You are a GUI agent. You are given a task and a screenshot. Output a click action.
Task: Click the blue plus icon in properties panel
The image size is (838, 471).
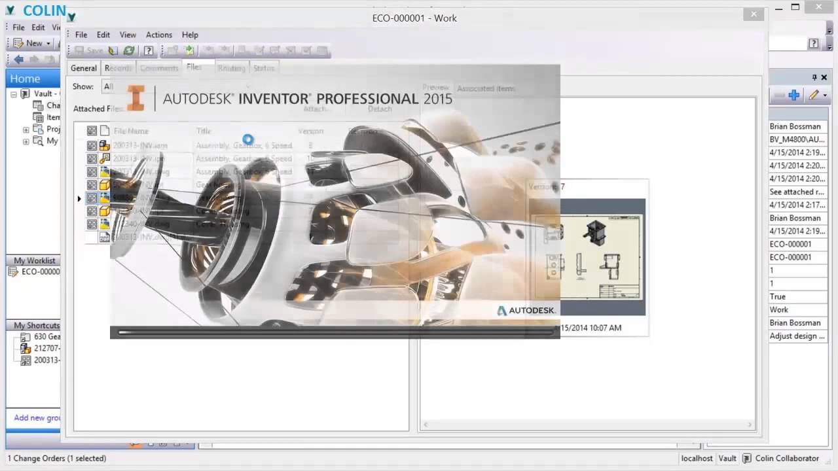point(793,95)
